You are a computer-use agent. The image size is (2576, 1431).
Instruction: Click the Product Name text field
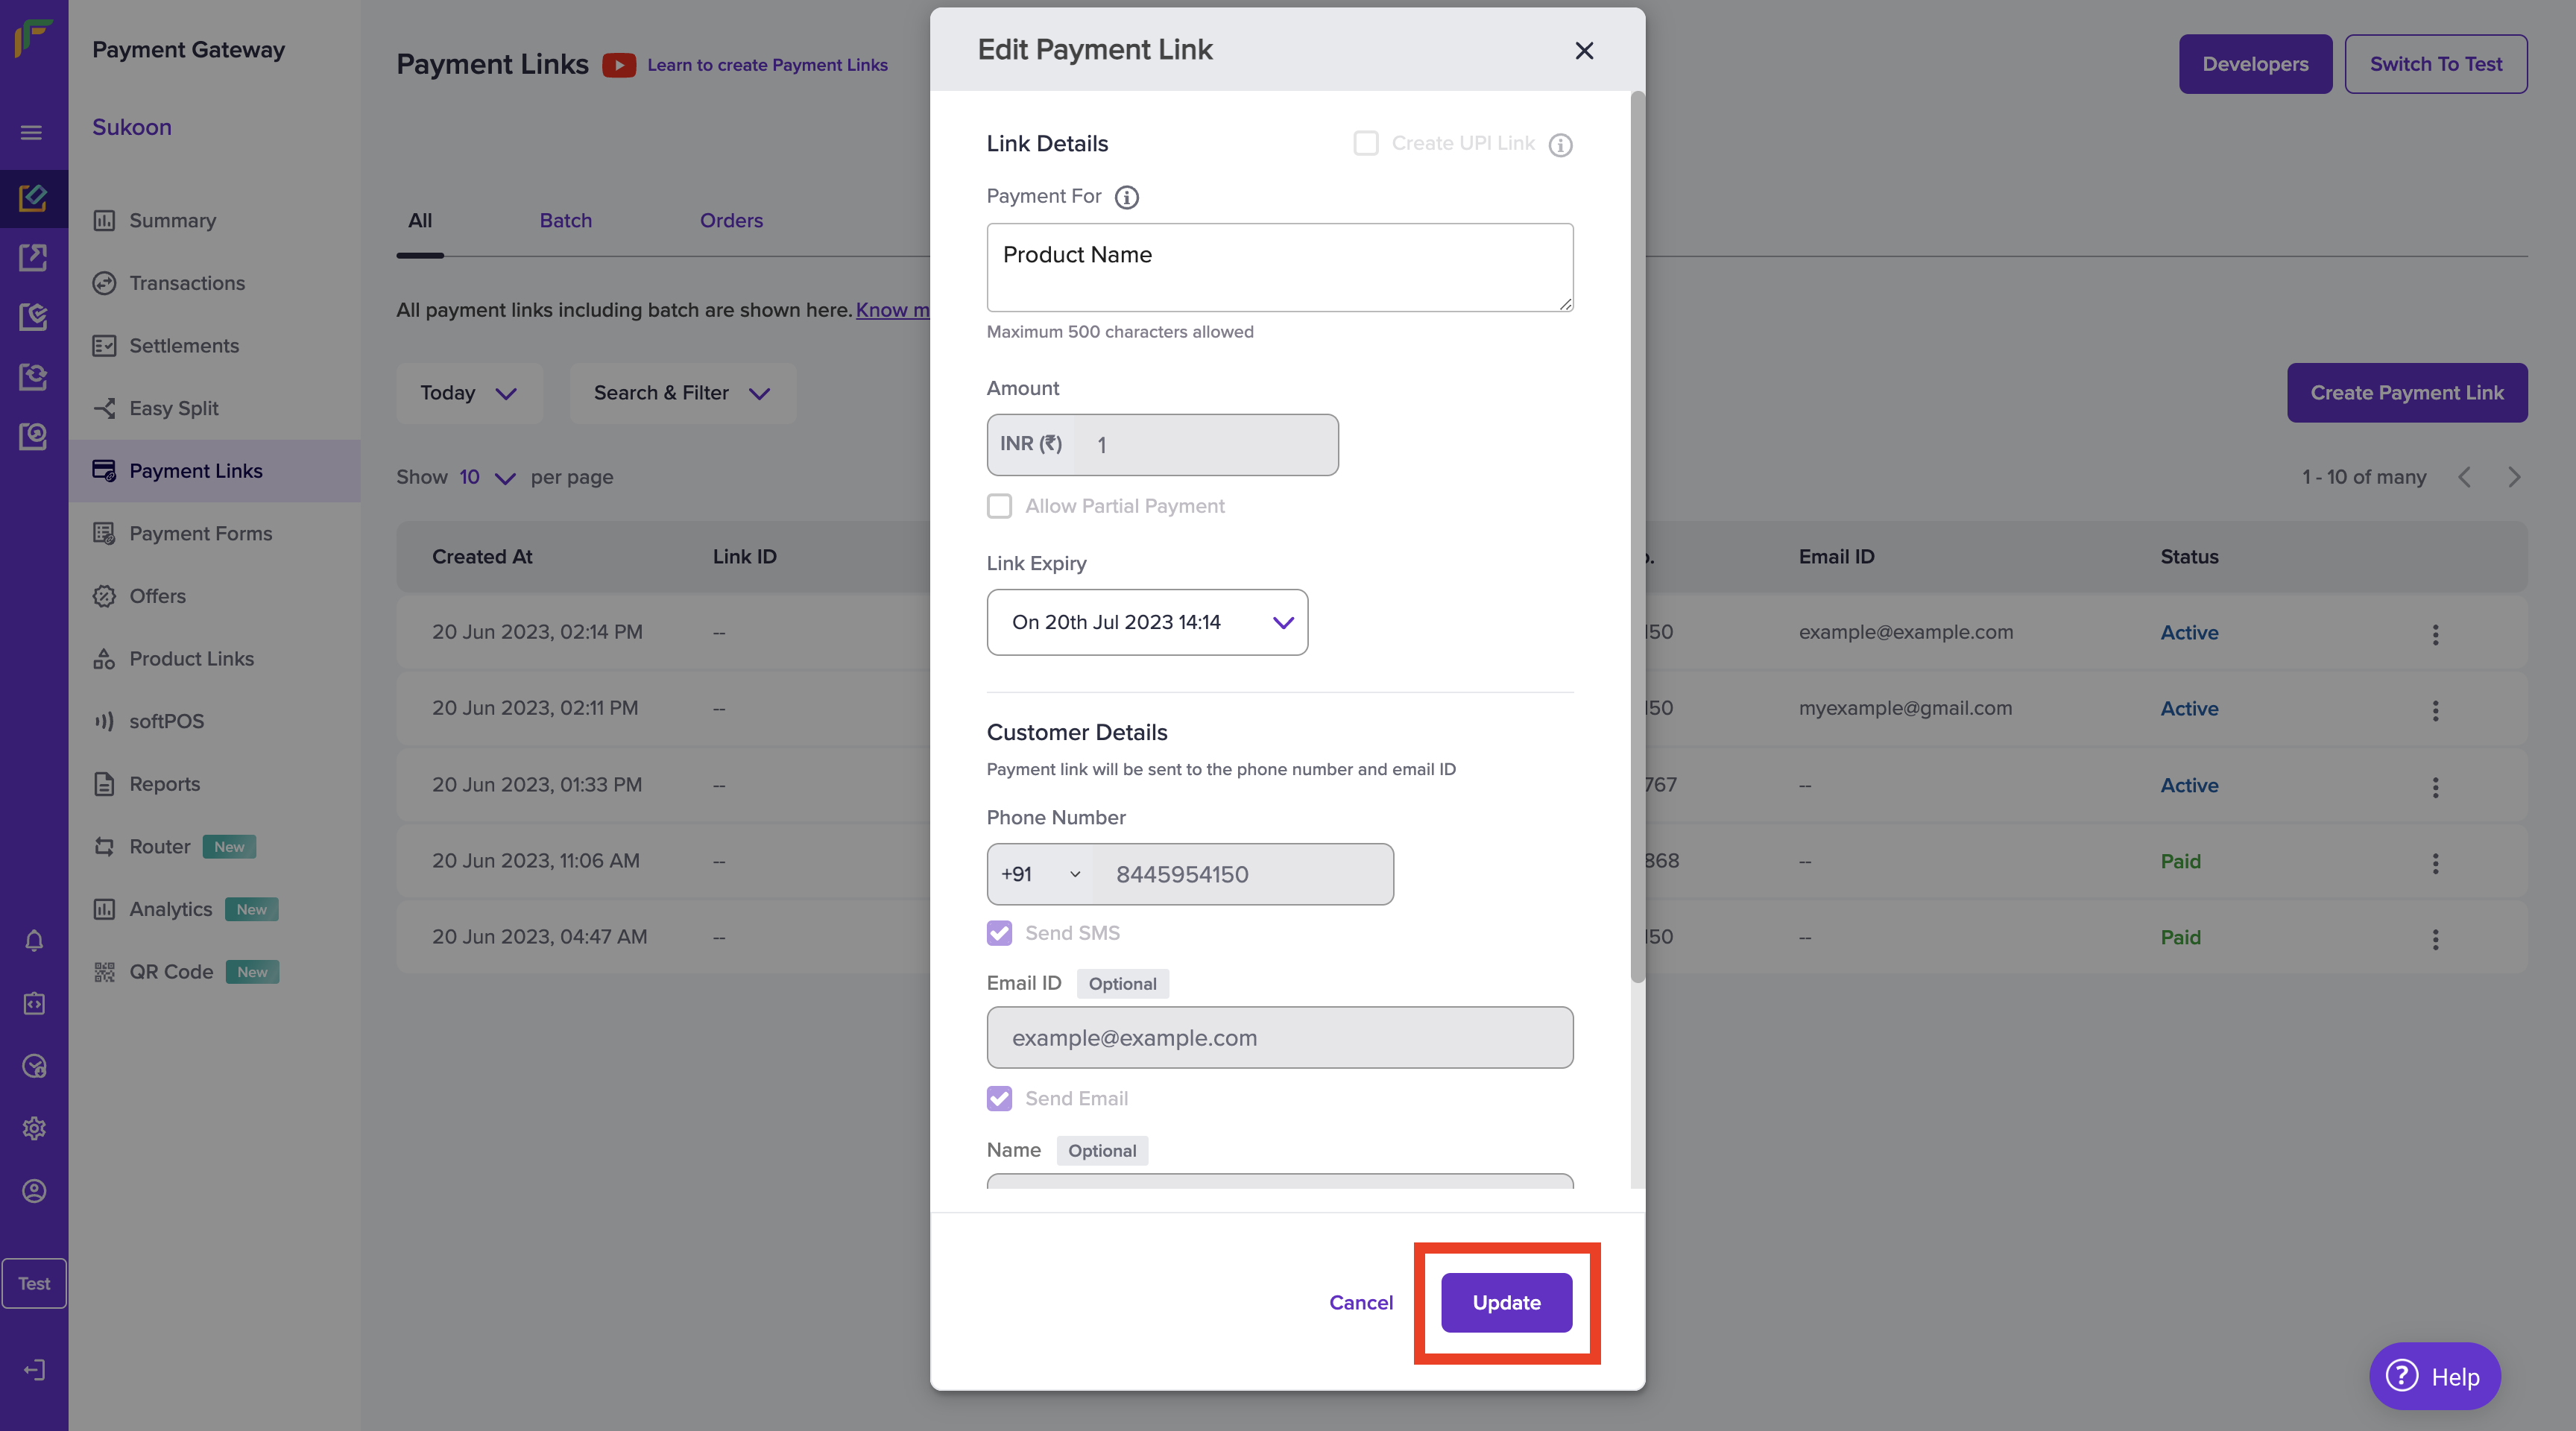point(1279,267)
